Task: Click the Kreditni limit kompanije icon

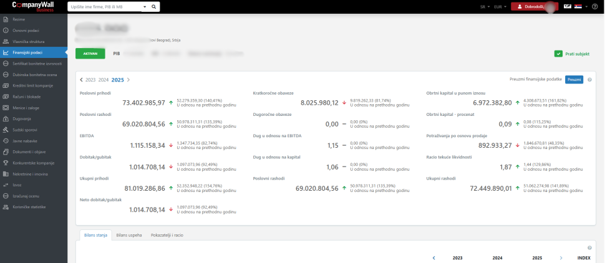Action: tap(6, 85)
